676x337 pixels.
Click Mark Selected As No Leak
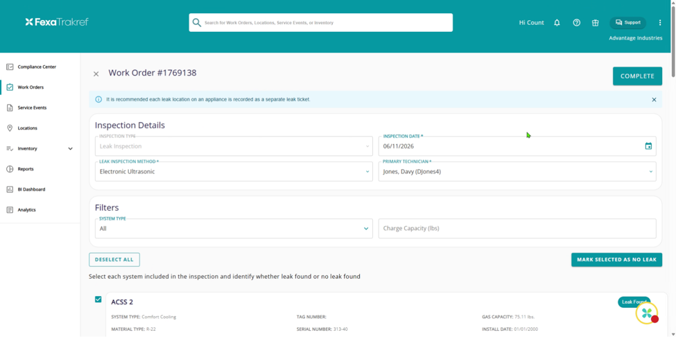[616, 260]
